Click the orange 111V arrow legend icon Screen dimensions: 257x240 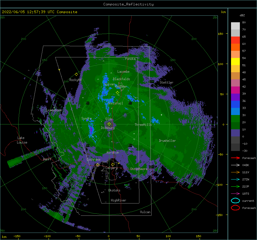coord(235,172)
